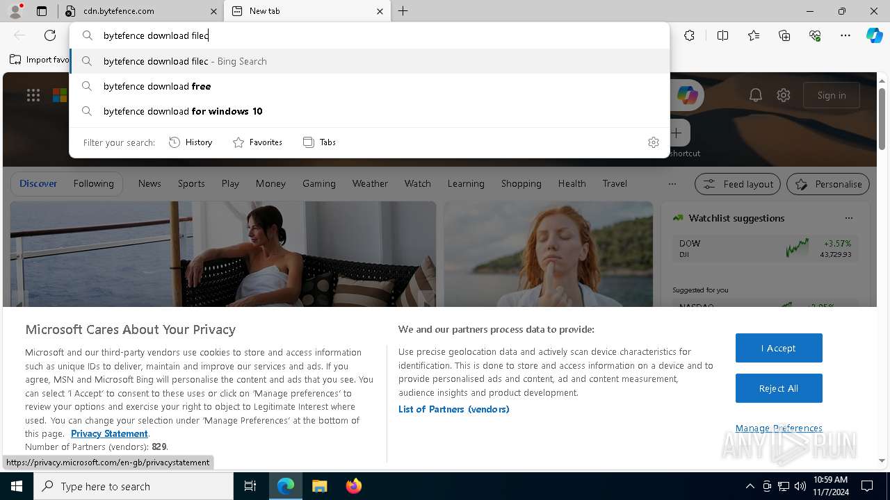Open Watchlist suggestions more options
This screenshot has height=500, width=890.
pos(849,218)
